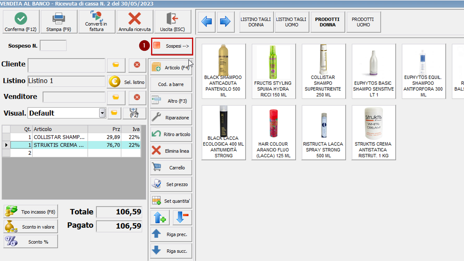Screen dimensions: 464x261
Task: Select the COLLISTAR SHAMP... row
Action: 71,137
